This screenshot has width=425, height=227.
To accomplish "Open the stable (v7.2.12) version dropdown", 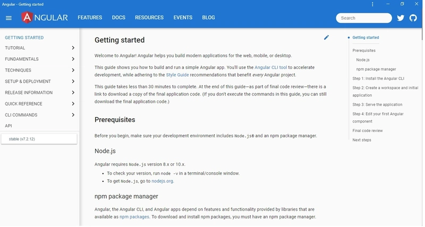I will pyautogui.click(x=39, y=139).
